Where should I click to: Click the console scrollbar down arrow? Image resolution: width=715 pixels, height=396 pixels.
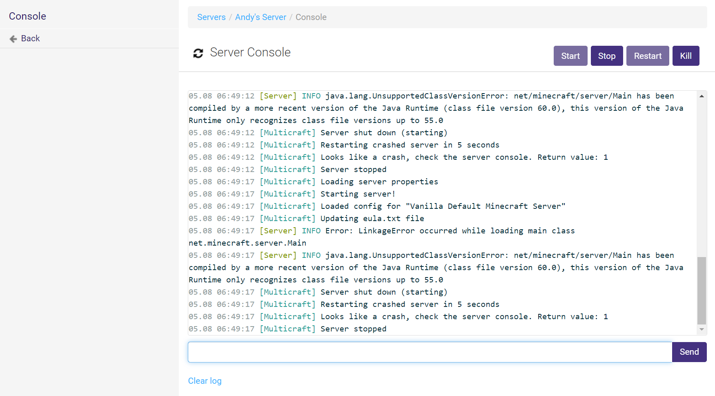(702, 329)
